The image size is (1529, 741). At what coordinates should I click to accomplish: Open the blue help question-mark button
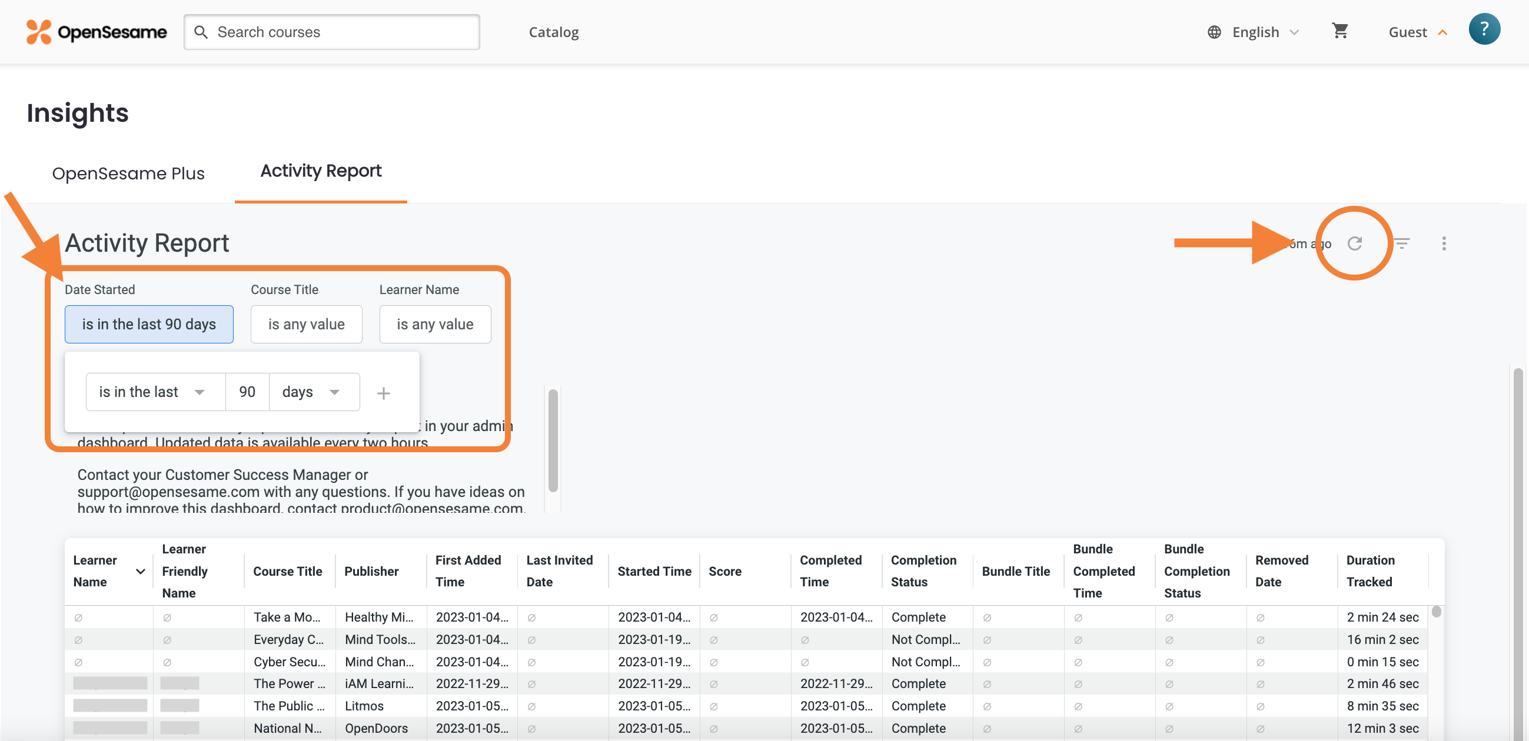[1484, 29]
